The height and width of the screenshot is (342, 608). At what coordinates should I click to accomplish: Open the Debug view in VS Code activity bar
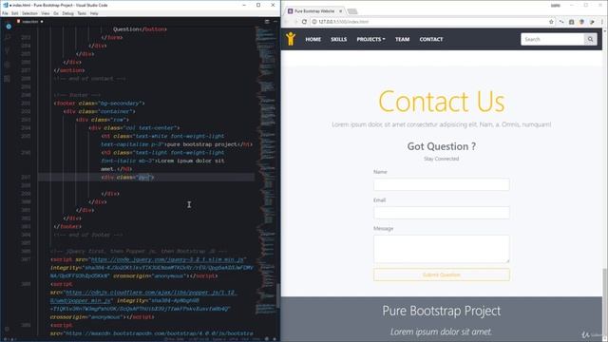pyautogui.click(x=8, y=65)
